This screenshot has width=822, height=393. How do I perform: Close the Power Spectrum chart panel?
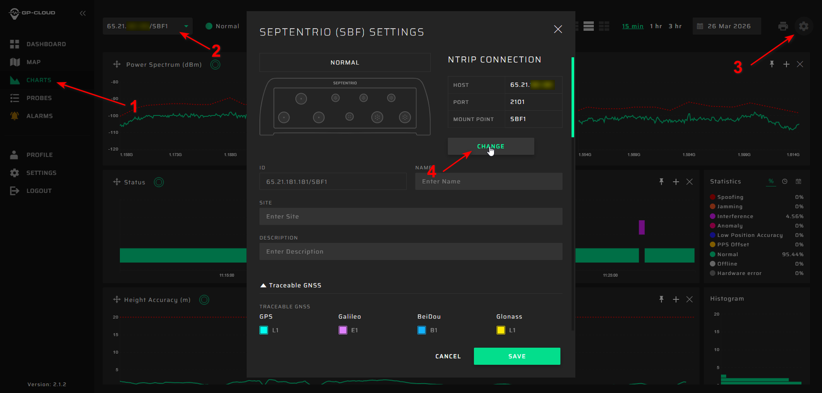pyautogui.click(x=800, y=64)
